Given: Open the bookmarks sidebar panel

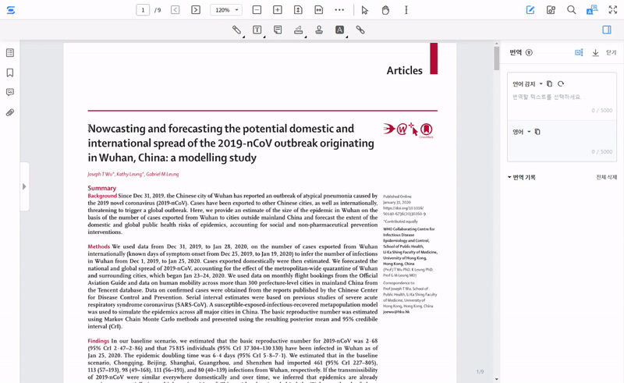Looking at the screenshot, I should tap(10, 73).
